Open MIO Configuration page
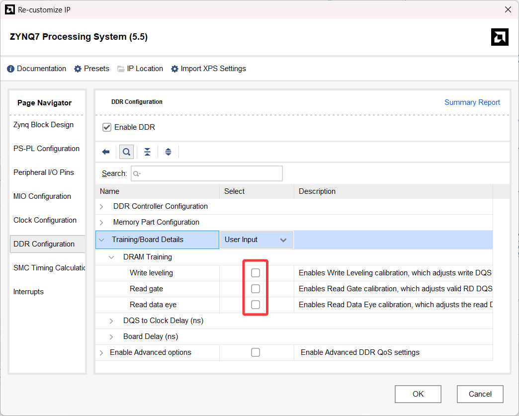Image resolution: width=519 pixels, height=416 pixels. (42, 196)
